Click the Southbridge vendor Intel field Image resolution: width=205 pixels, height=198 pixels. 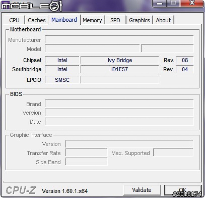tap(62, 69)
